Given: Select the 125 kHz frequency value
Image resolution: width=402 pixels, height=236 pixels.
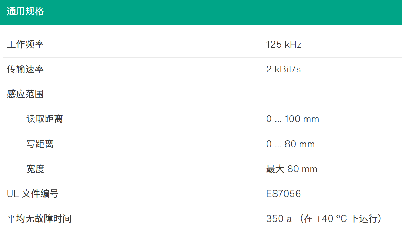Looking at the screenshot, I should coord(283,45).
